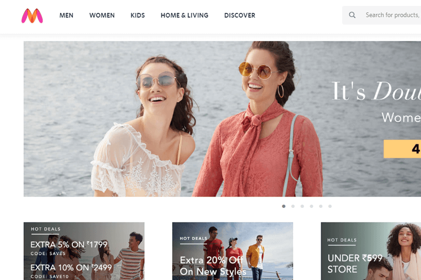
Task: Click the Women text on banner
Action: (401, 117)
